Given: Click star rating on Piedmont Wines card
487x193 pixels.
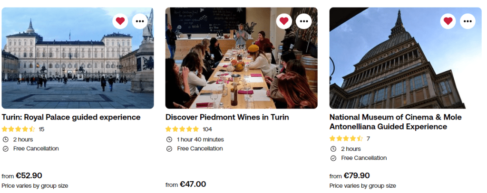Looking at the screenshot, I should (x=182, y=129).
